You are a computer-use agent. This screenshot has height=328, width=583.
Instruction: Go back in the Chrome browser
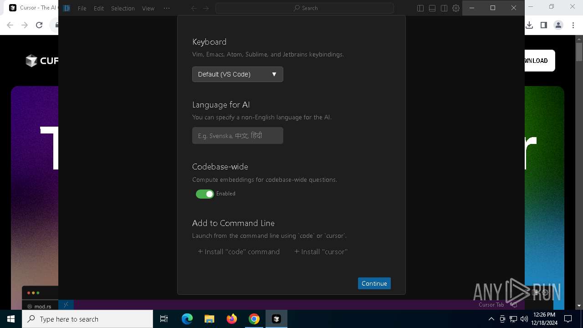pos(10,26)
